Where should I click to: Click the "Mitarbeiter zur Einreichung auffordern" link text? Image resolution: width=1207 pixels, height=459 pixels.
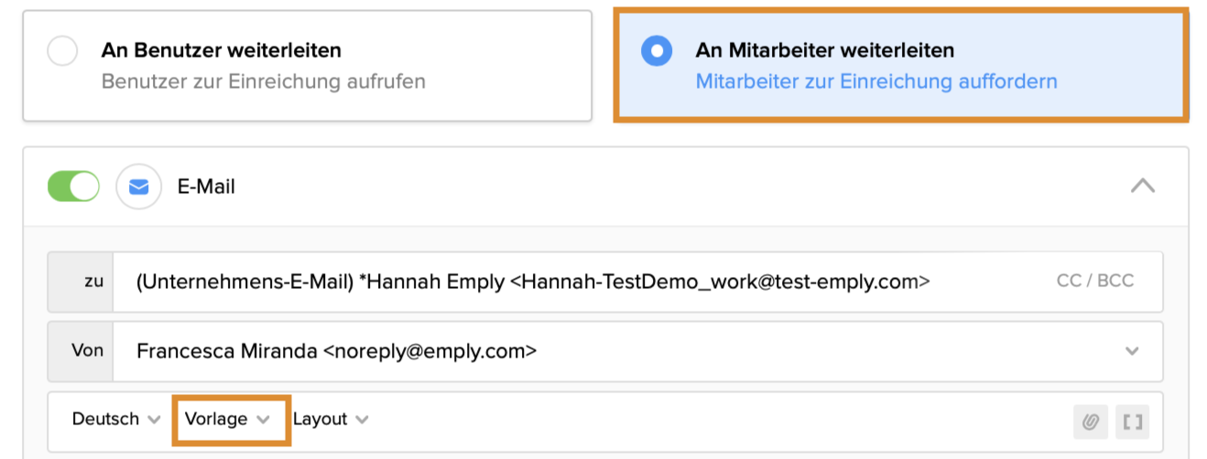point(875,81)
